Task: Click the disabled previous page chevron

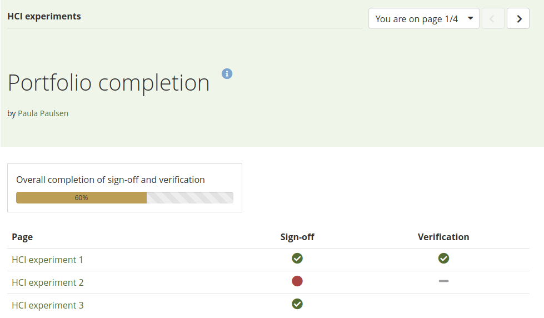Action: pyautogui.click(x=493, y=18)
